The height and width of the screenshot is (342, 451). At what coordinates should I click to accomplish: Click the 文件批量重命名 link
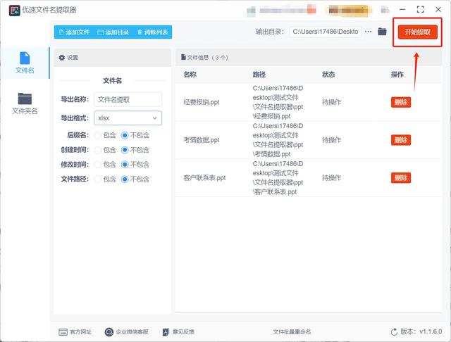[292, 332]
